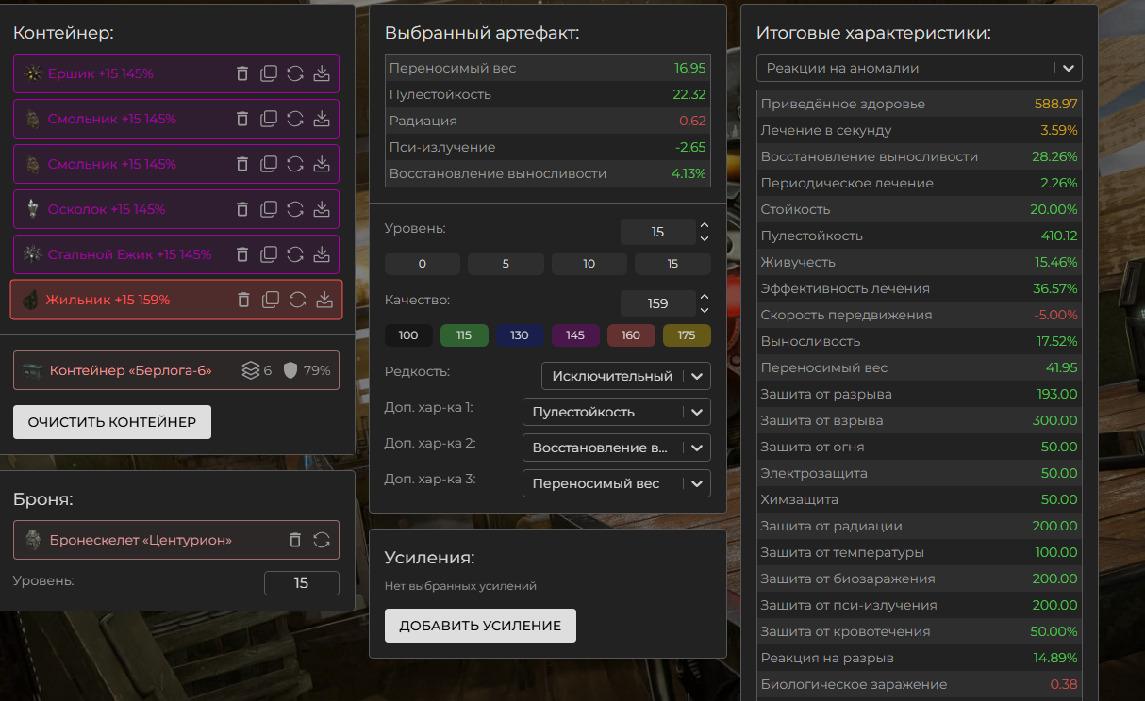
Task: Click download icon on Жильник +15 row
Action: [324, 300]
